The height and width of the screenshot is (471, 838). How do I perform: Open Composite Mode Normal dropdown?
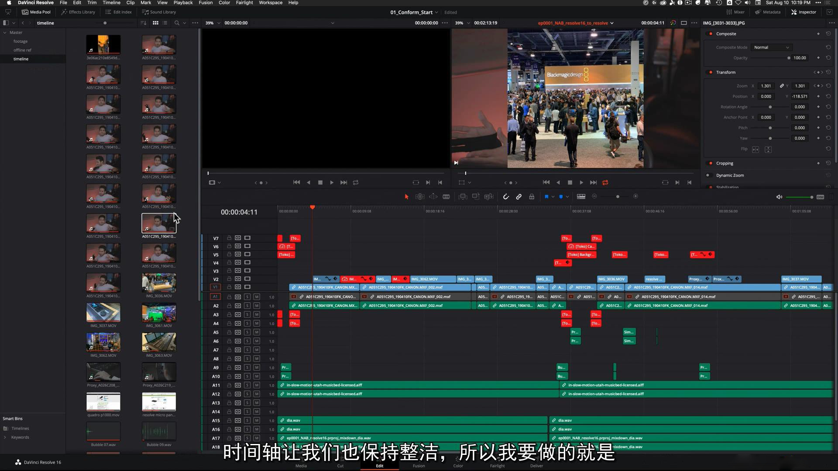click(x=771, y=48)
